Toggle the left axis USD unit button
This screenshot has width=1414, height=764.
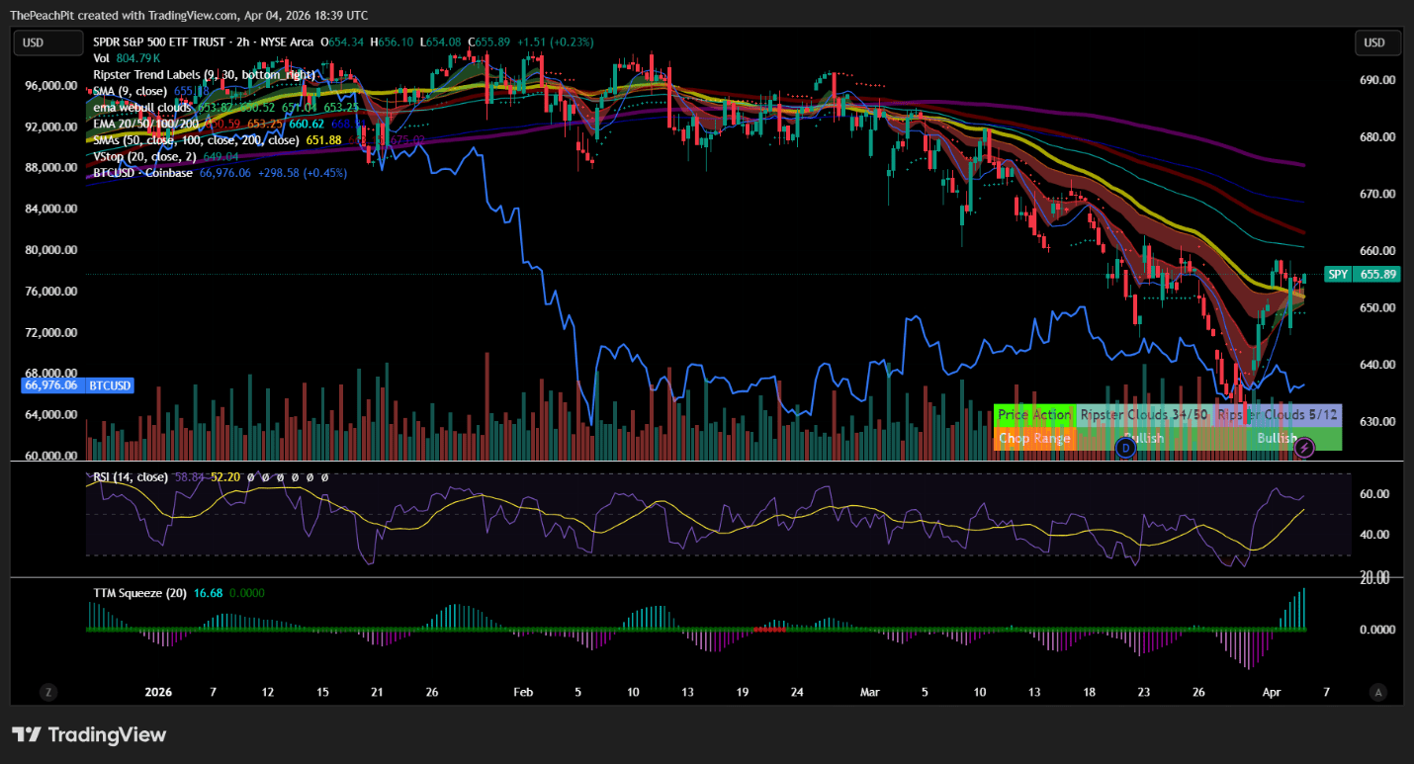tap(47, 42)
